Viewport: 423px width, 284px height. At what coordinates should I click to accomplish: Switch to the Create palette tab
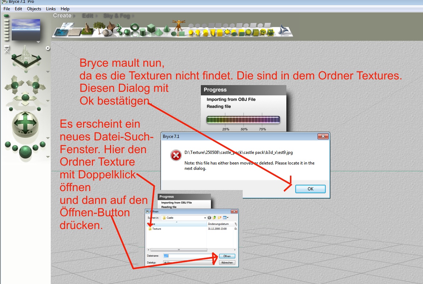click(x=62, y=16)
